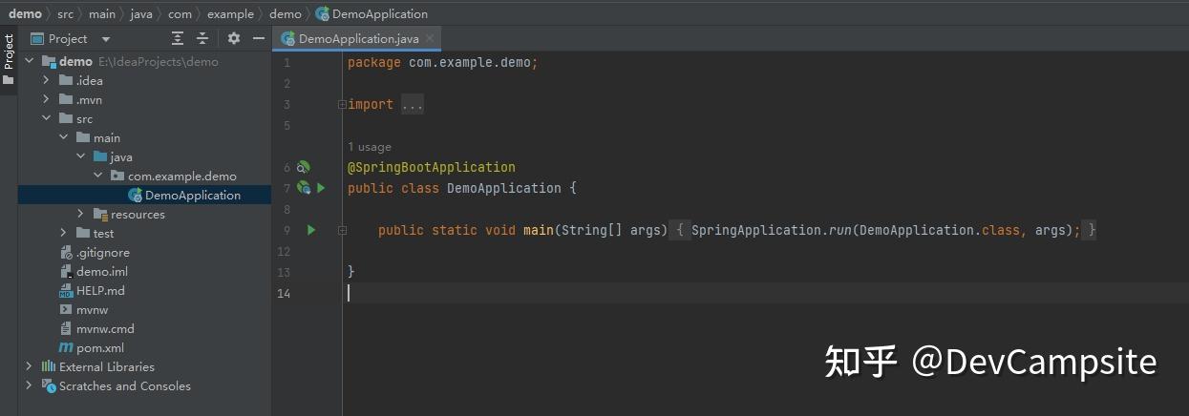
Task: Toggle the Project side tab
Action: [9, 59]
